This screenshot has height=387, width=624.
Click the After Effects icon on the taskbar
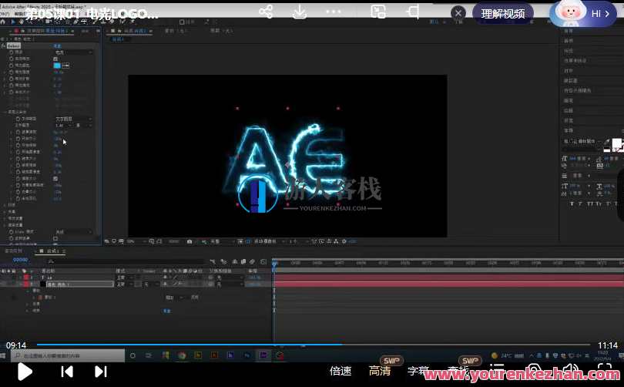coord(263,355)
